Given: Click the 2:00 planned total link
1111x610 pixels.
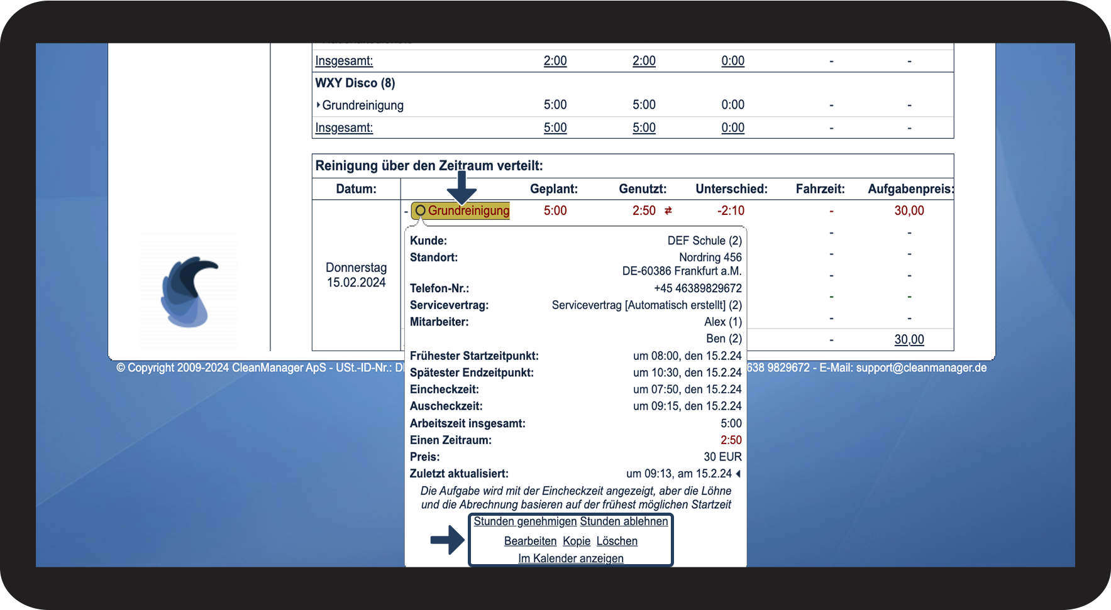Looking at the screenshot, I should (555, 61).
